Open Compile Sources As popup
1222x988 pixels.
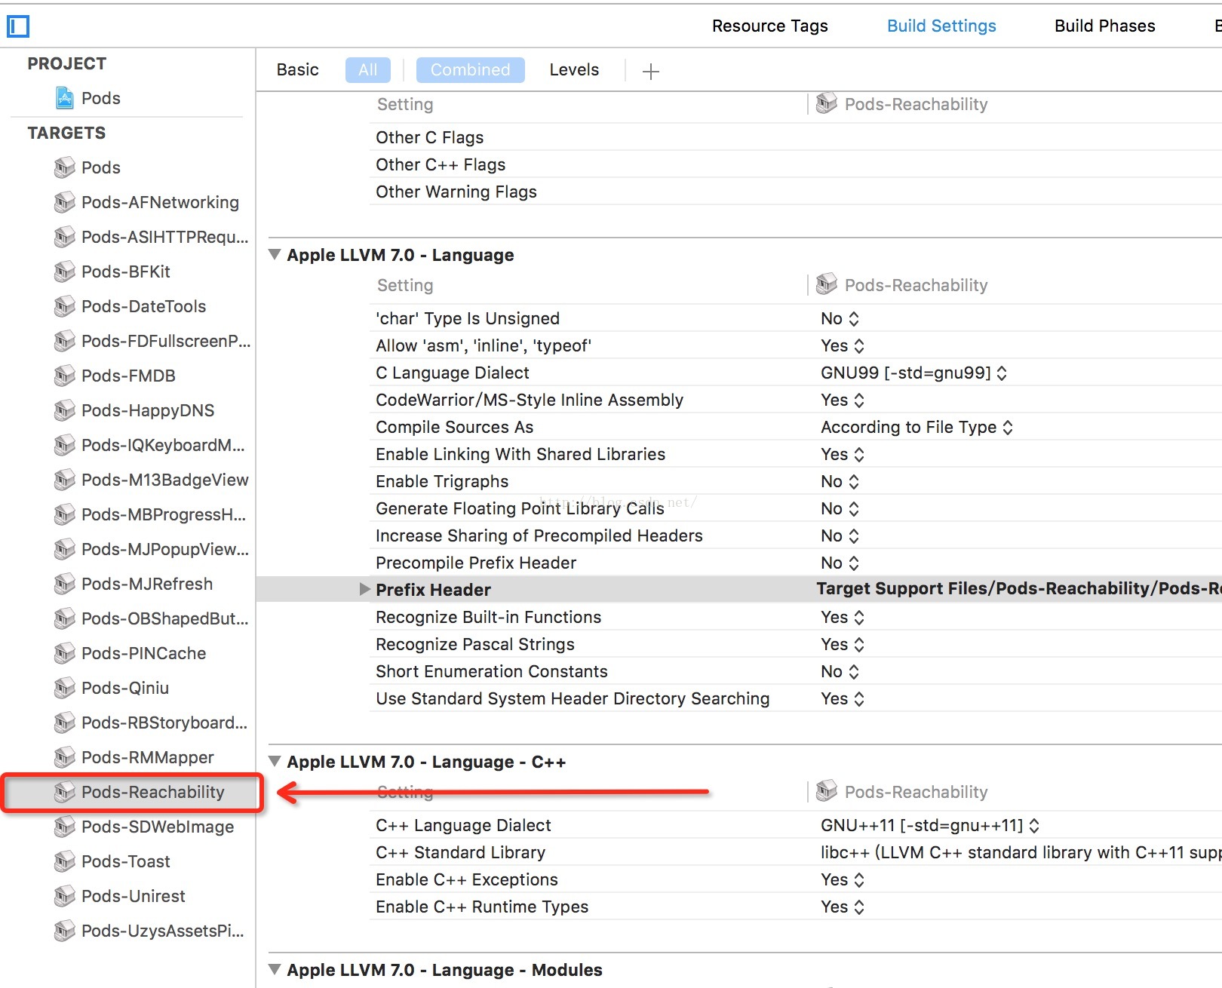[x=916, y=427]
